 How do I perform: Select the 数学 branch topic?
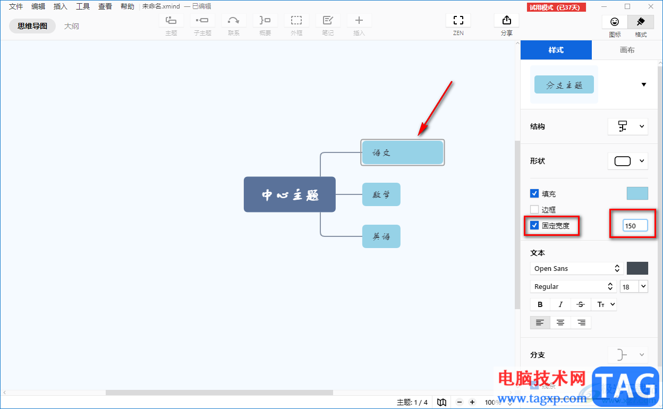pyautogui.click(x=381, y=194)
